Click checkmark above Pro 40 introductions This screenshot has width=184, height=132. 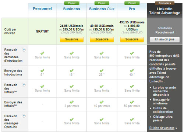click(132, 71)
